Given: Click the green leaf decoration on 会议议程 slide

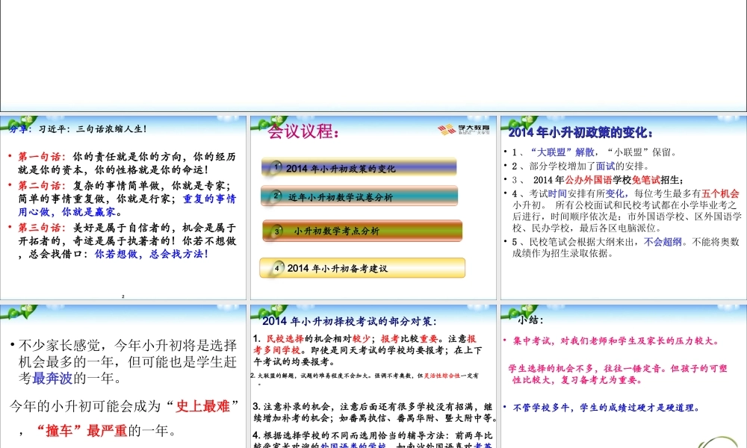Looking at the screenshot, I should (263, 121).
